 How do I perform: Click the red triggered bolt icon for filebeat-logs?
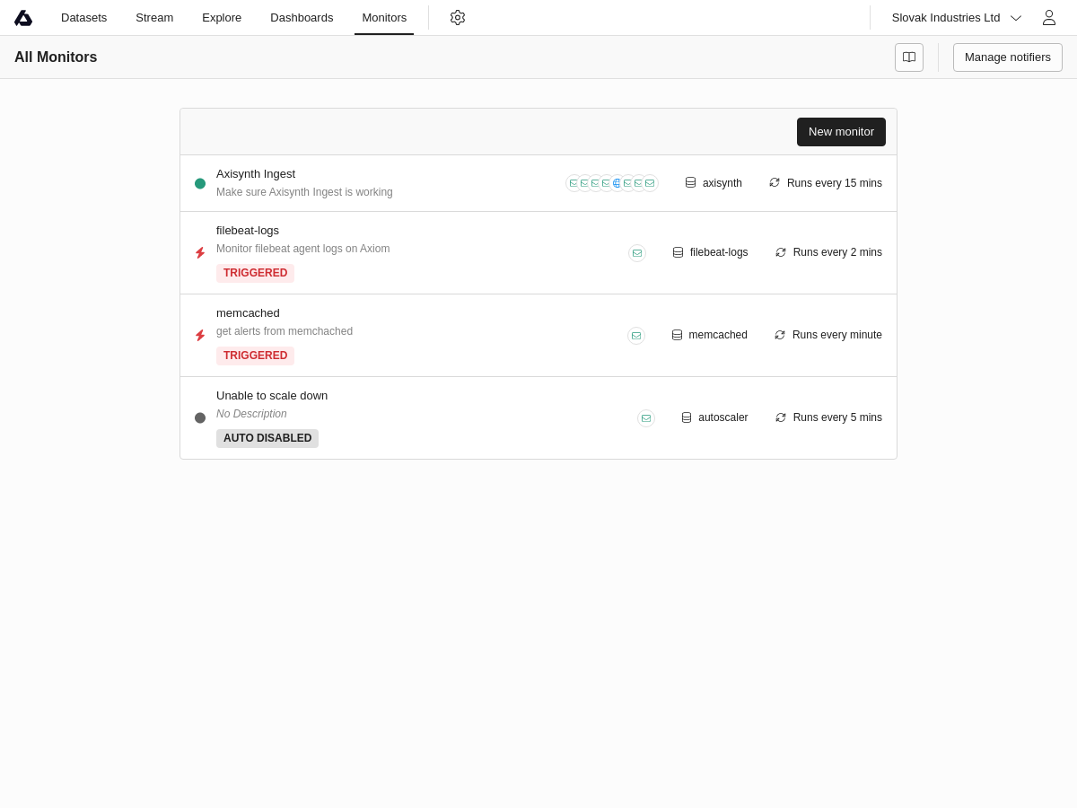pos(200,253)
